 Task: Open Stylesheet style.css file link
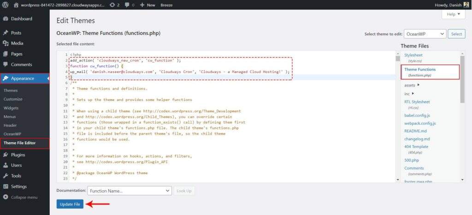(413, 55)
